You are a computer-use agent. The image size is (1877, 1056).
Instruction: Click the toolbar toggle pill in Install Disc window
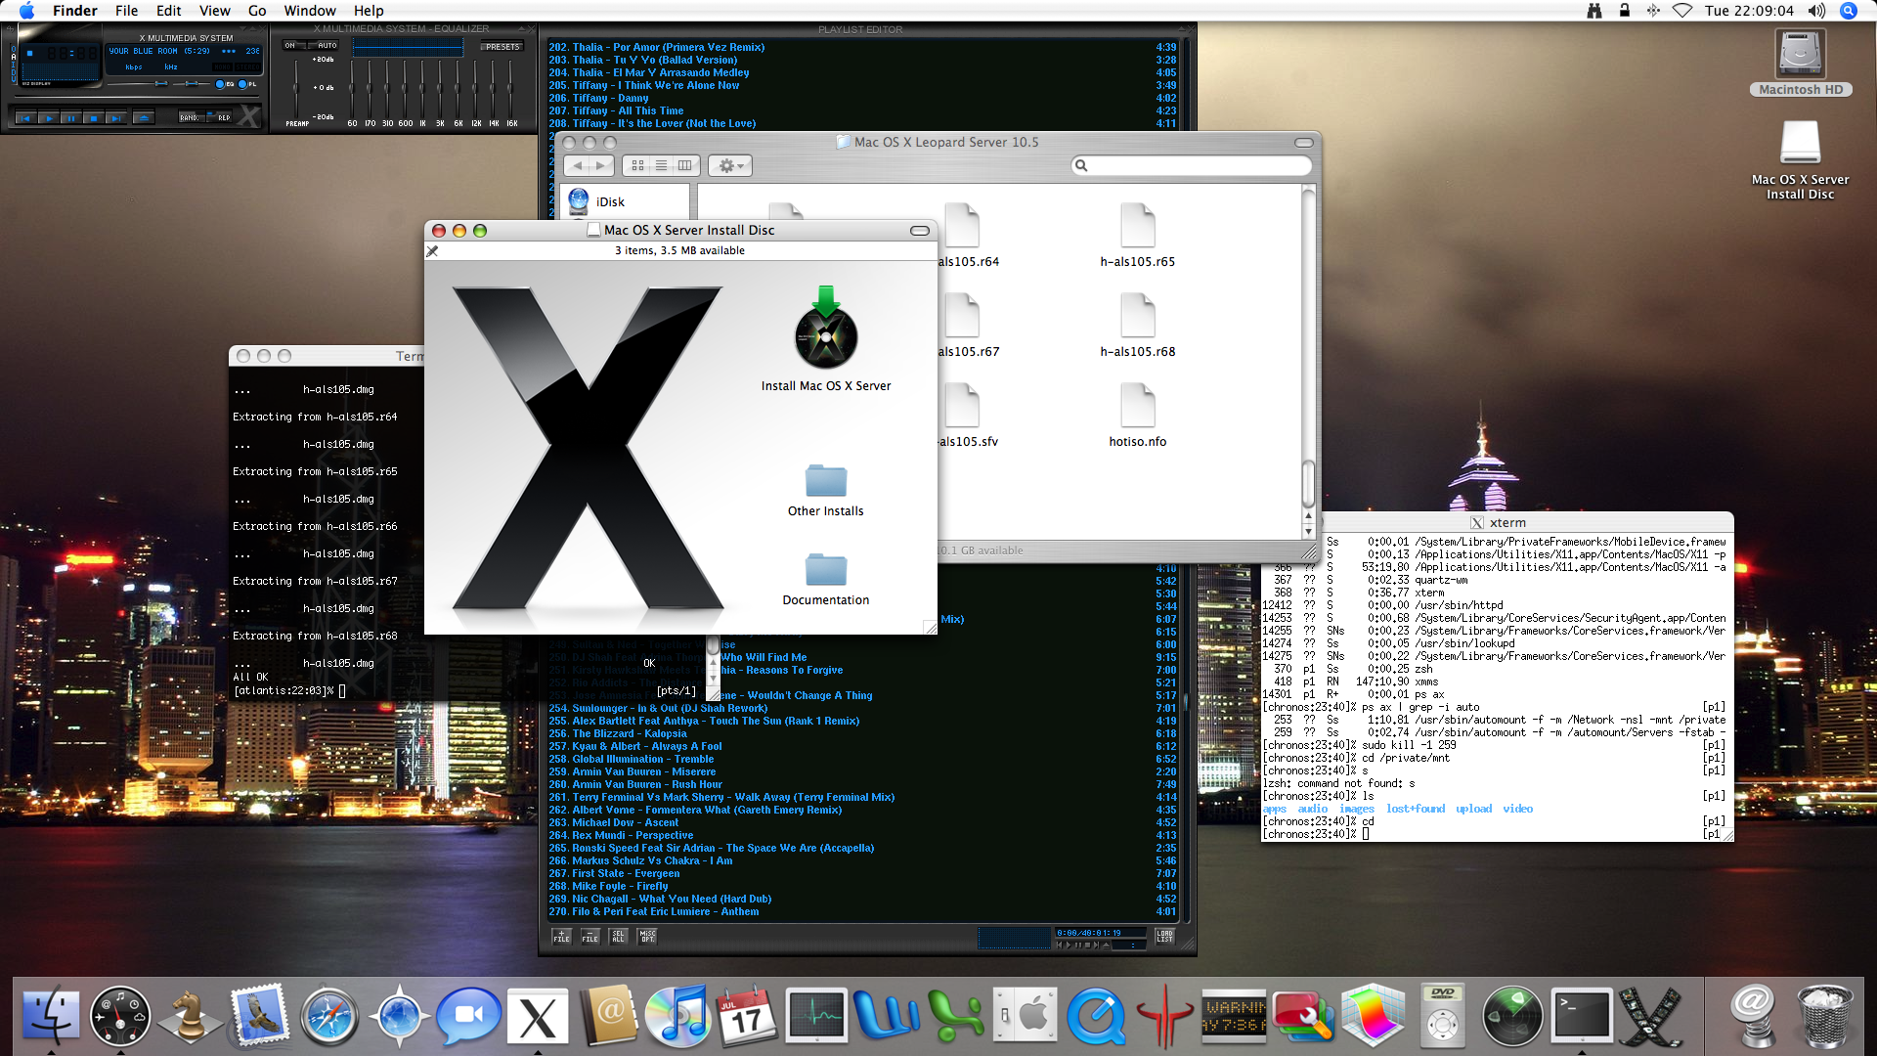[x=919, y=231]
